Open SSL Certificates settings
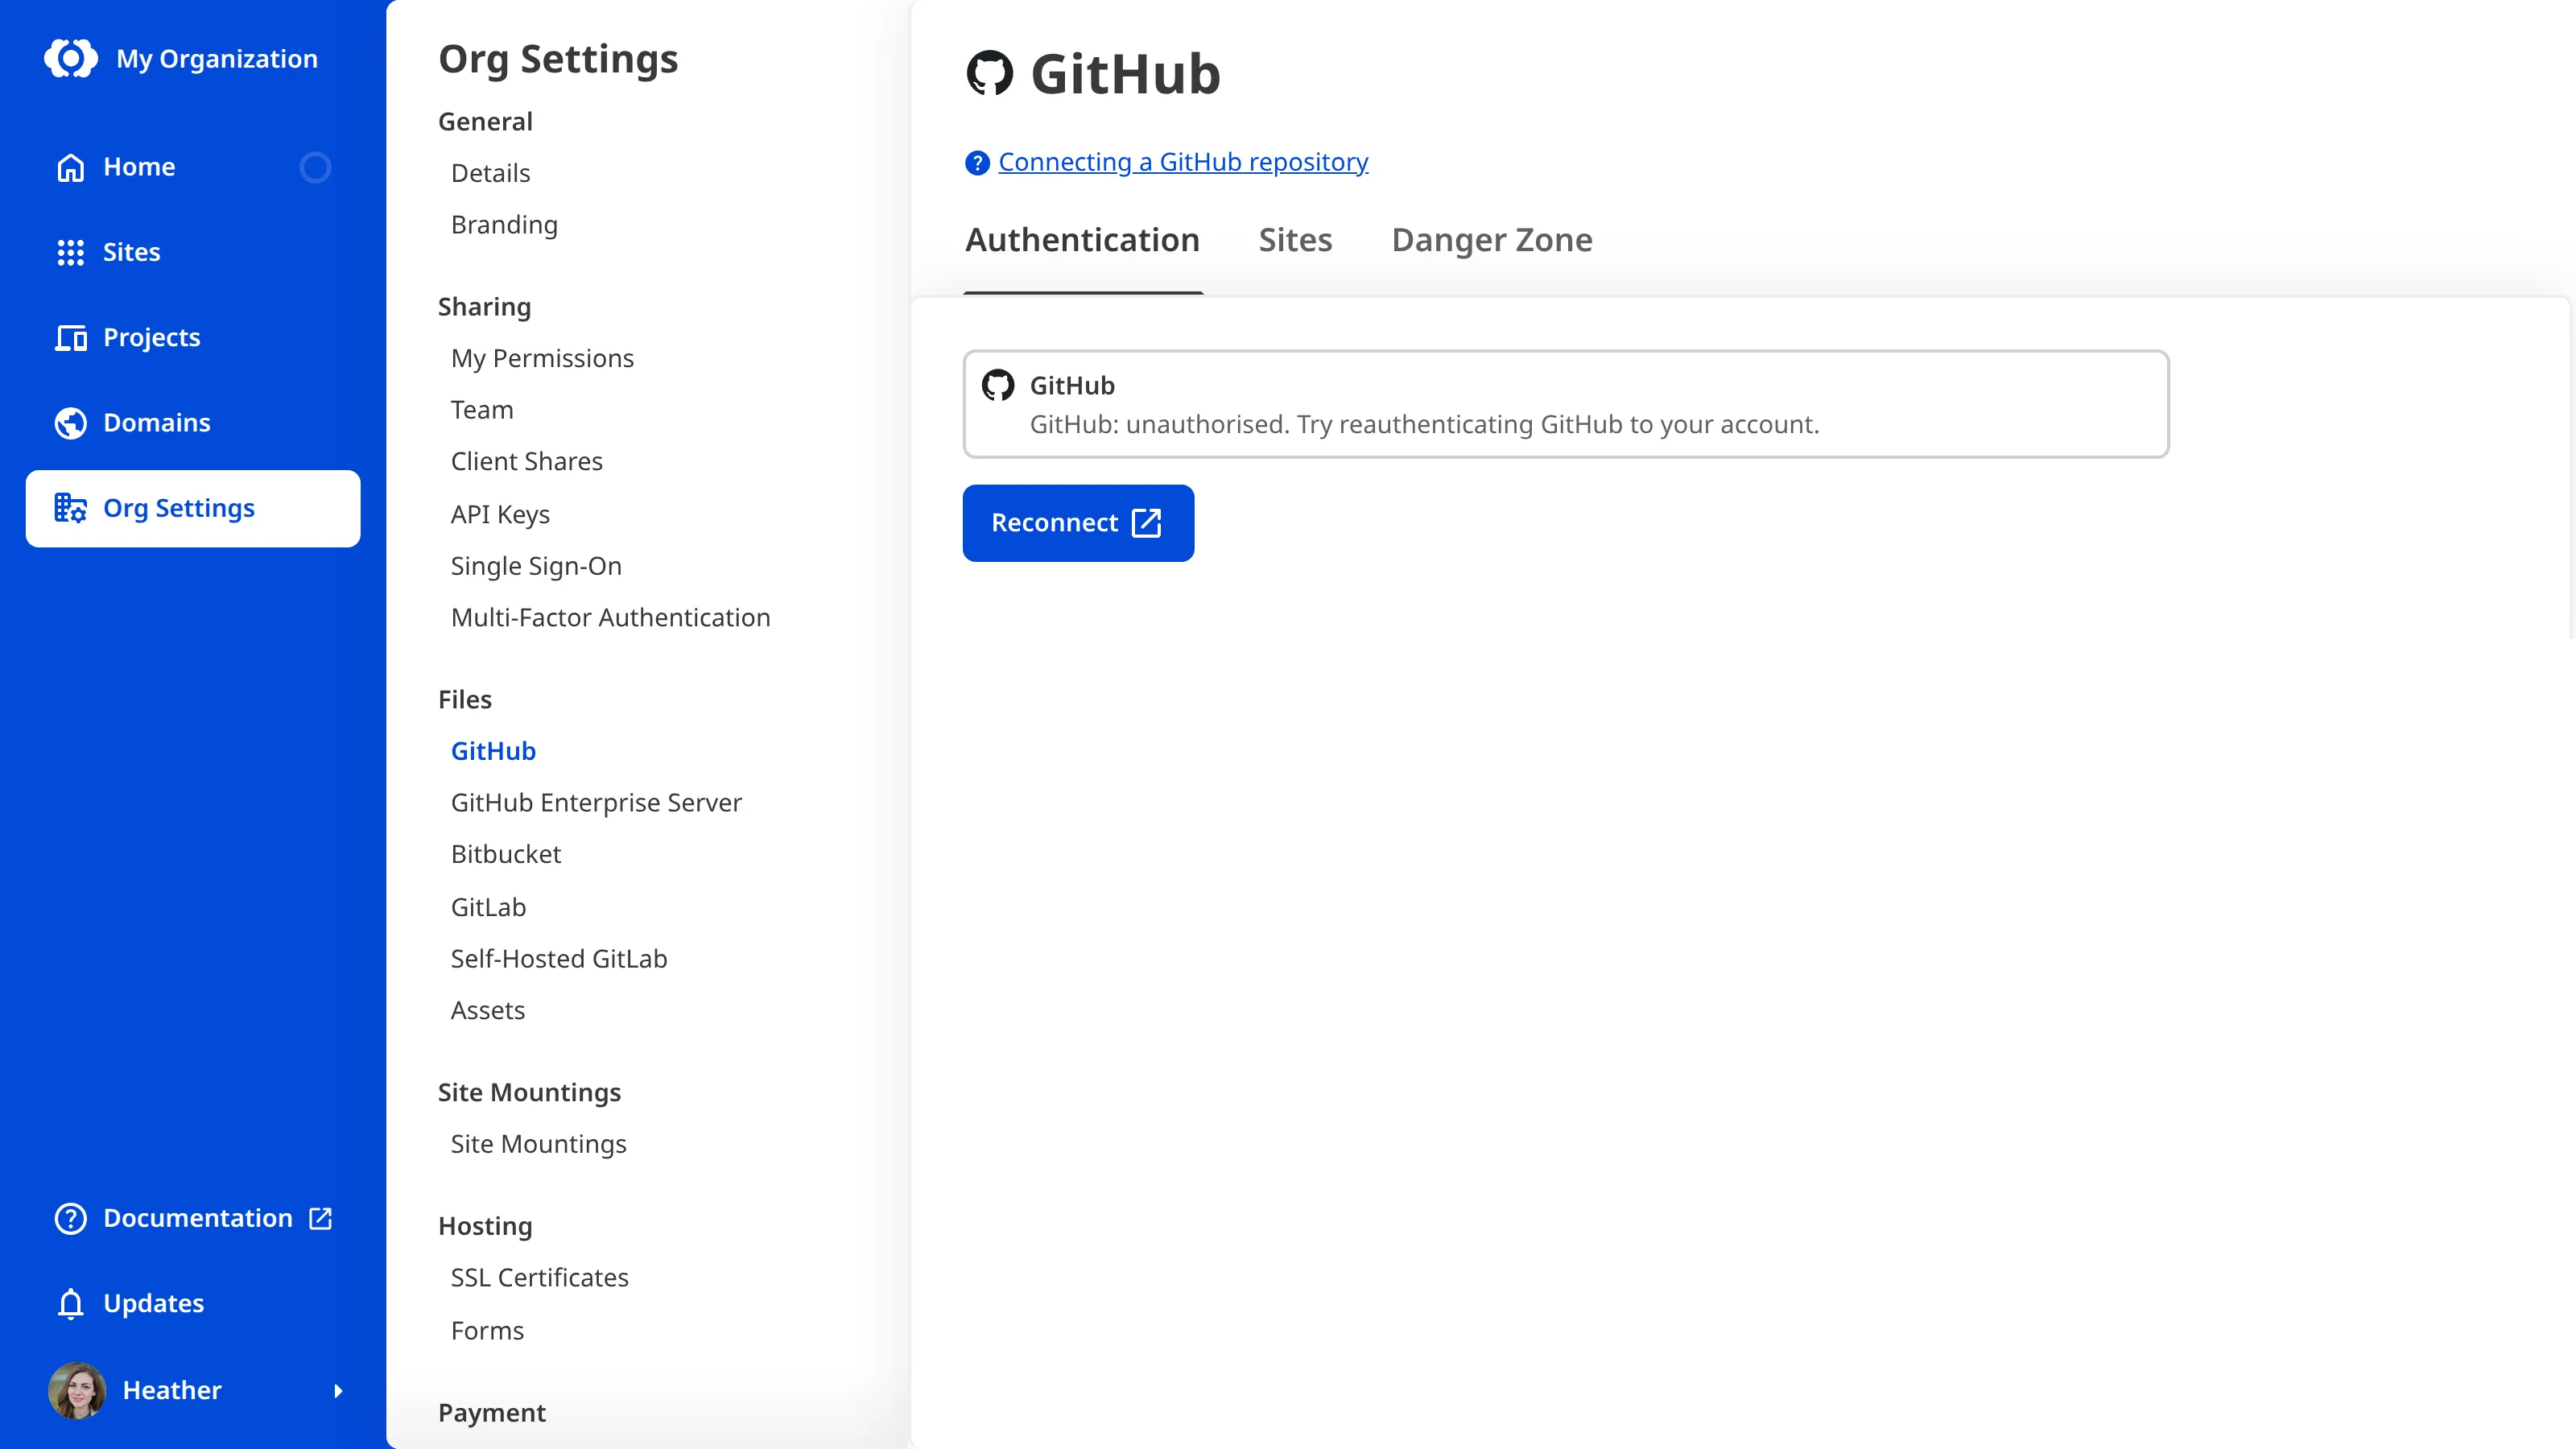 [x=540, y=1278]
